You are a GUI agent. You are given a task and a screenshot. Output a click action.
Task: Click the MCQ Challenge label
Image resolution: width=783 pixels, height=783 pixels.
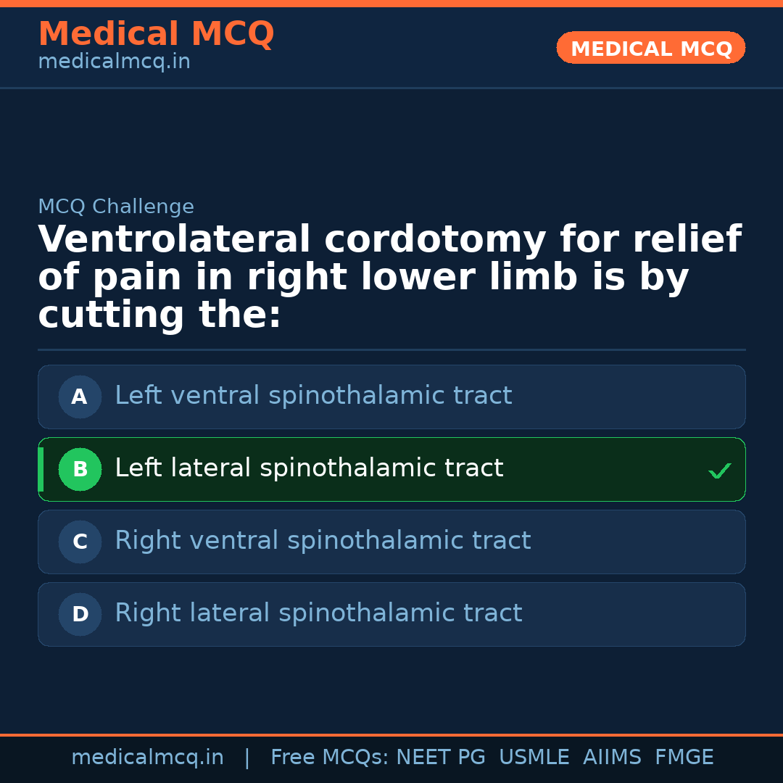tap(116, 207)
